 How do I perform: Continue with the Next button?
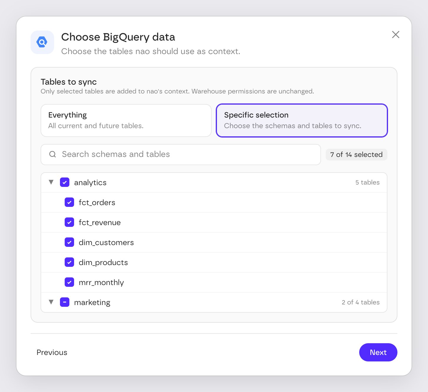click(378, 352)
